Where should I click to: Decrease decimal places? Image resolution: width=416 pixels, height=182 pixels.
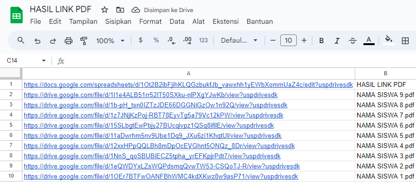(x=172, y=40)
